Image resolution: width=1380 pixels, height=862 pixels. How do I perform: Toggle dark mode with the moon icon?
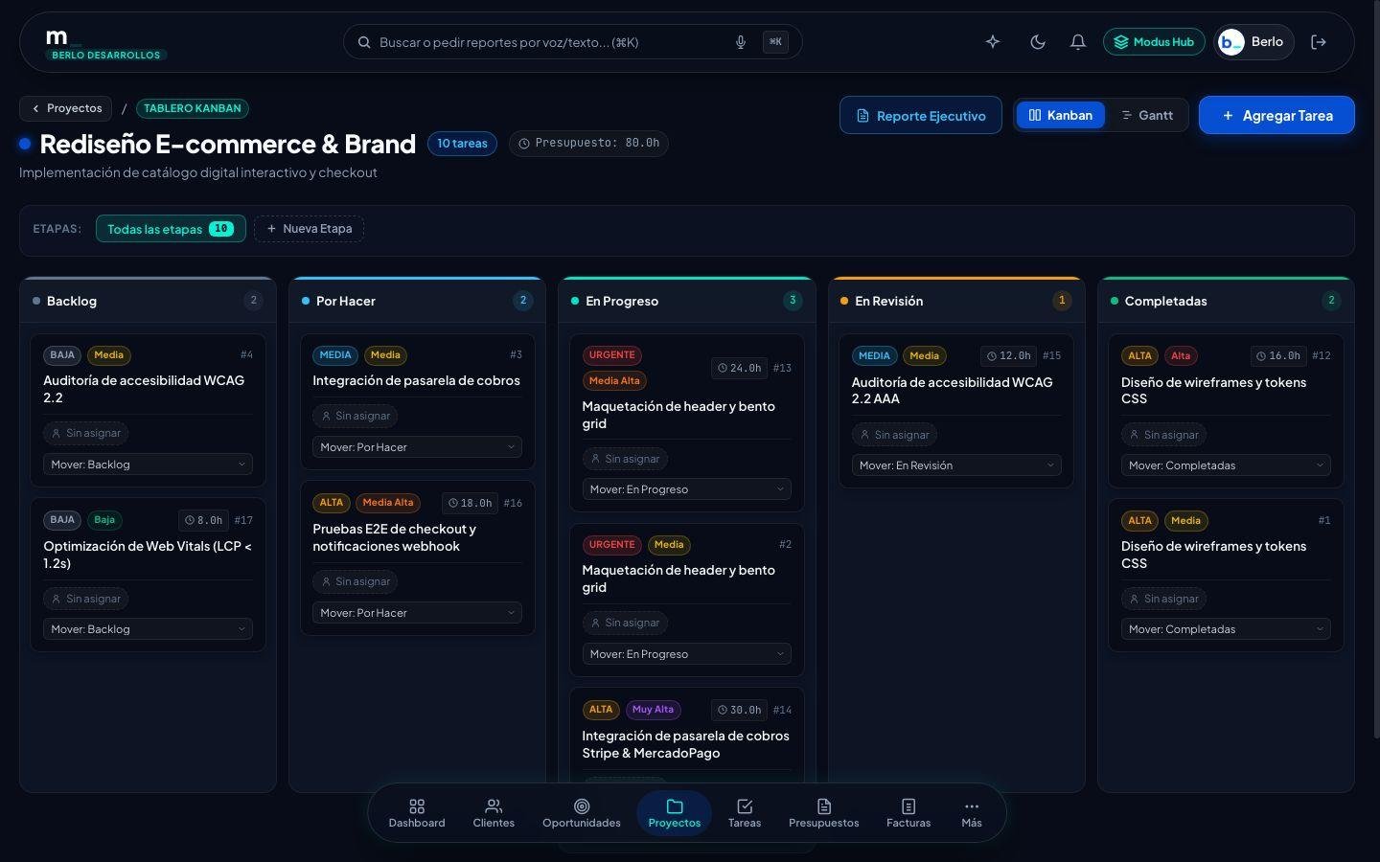(1037, 42)
